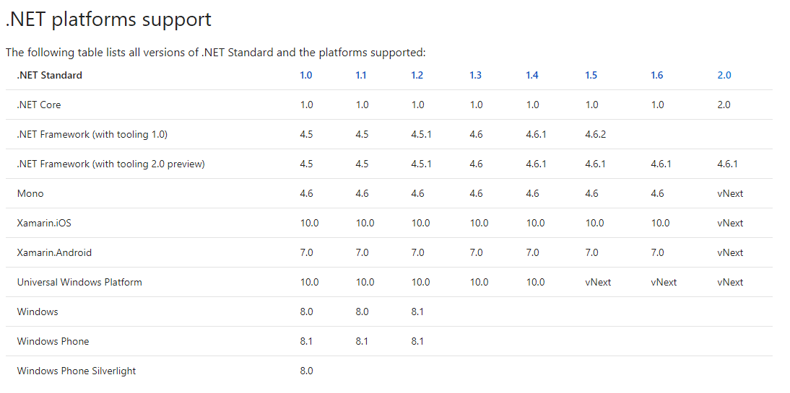Click the Xamarin.iOS row label

click(44, 223)
